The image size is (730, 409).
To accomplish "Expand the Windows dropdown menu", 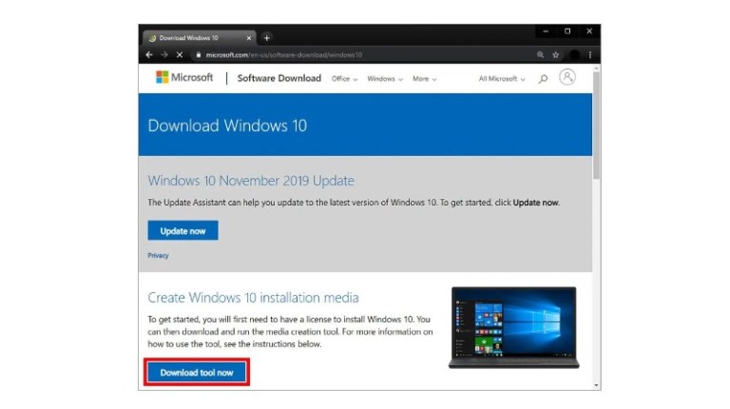I will (x=385, y=79).
